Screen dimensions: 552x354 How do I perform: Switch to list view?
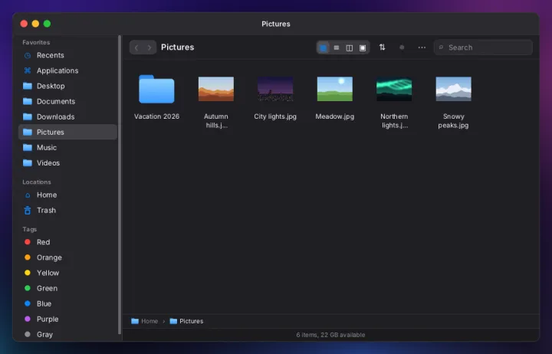[x=337, y=48]
